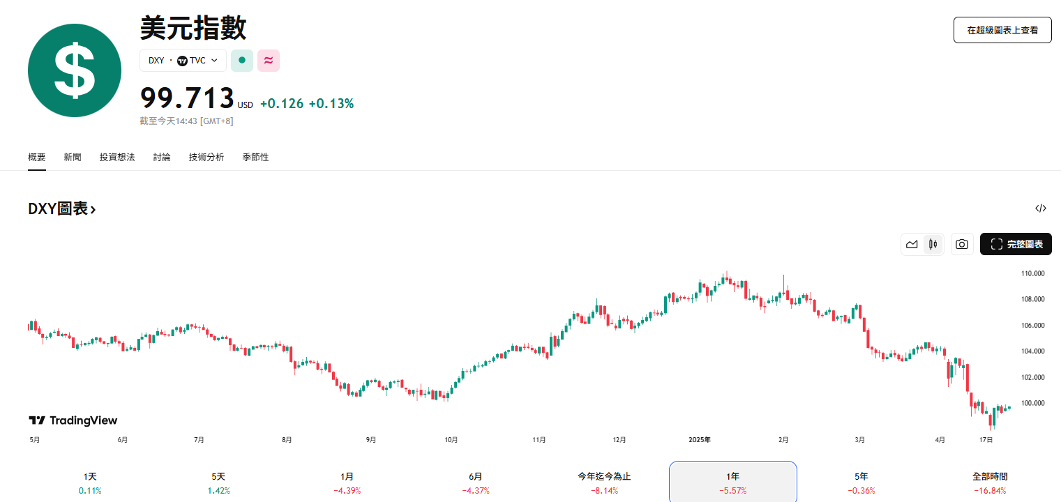This screenshot has height=502, width=1061.
Task: Click the 在超級圖表上查看 button
Action: tap(1002, 30)
